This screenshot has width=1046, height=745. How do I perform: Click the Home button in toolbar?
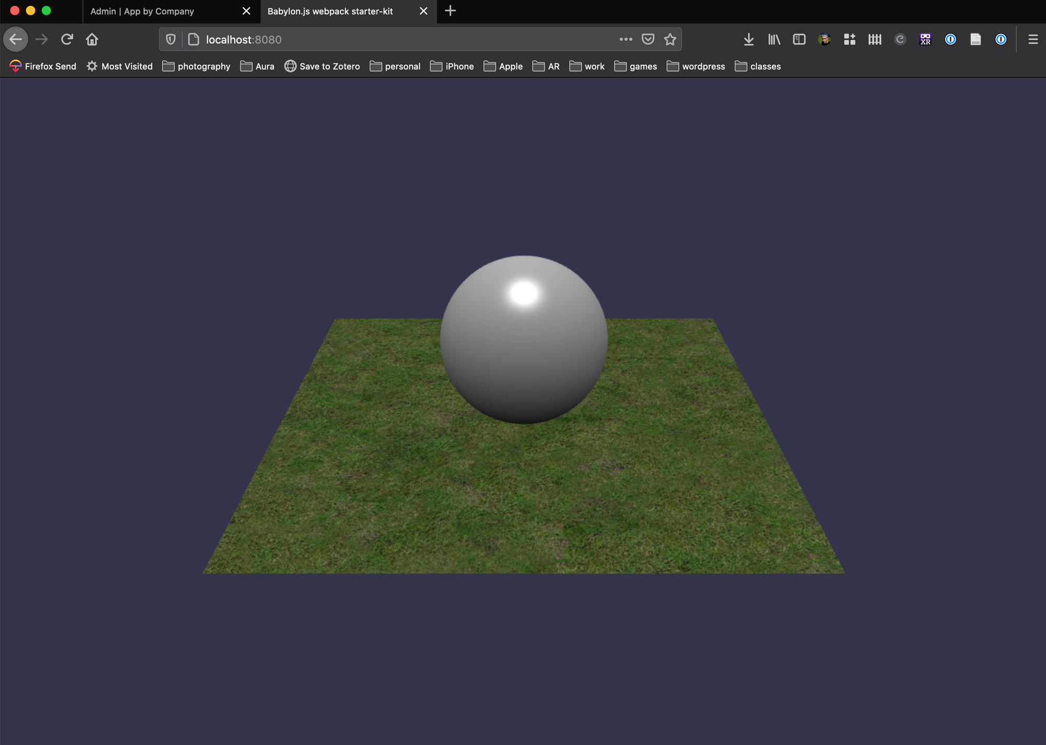[92, 39]
